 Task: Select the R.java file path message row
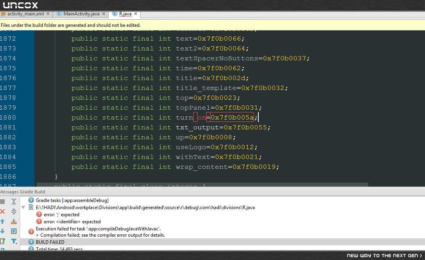point(145,208)
